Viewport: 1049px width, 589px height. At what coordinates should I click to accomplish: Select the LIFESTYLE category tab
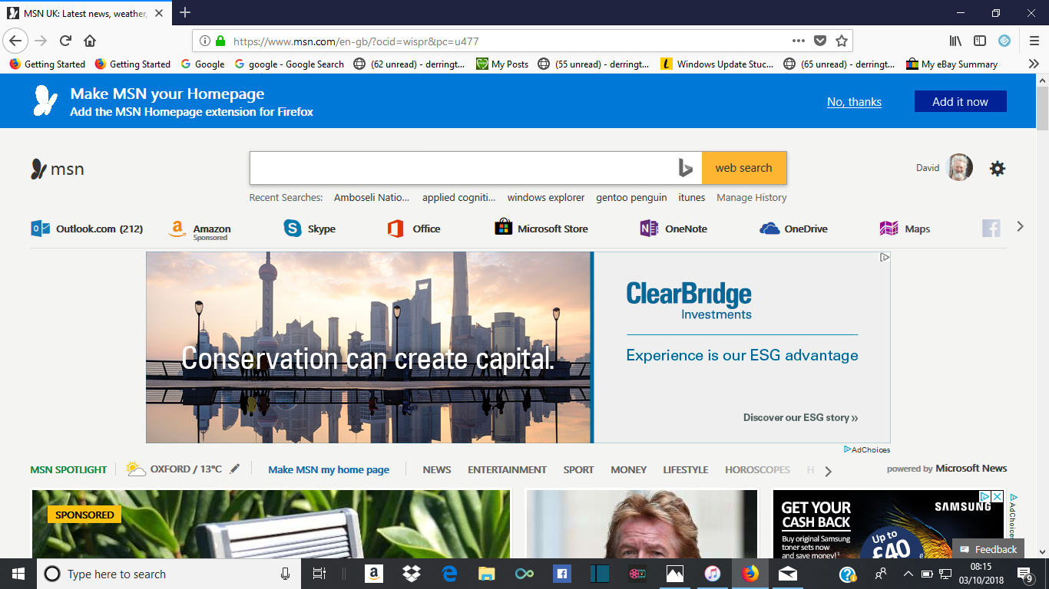click(x=686, y=469)
